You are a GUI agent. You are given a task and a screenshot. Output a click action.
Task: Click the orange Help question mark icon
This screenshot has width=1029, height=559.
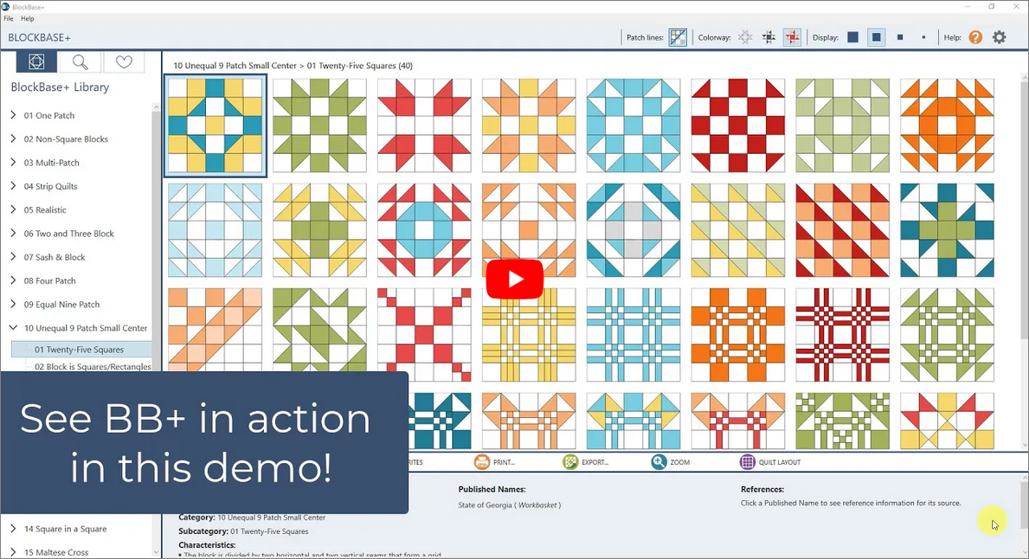pyautogui.click(x=975, y=37)
